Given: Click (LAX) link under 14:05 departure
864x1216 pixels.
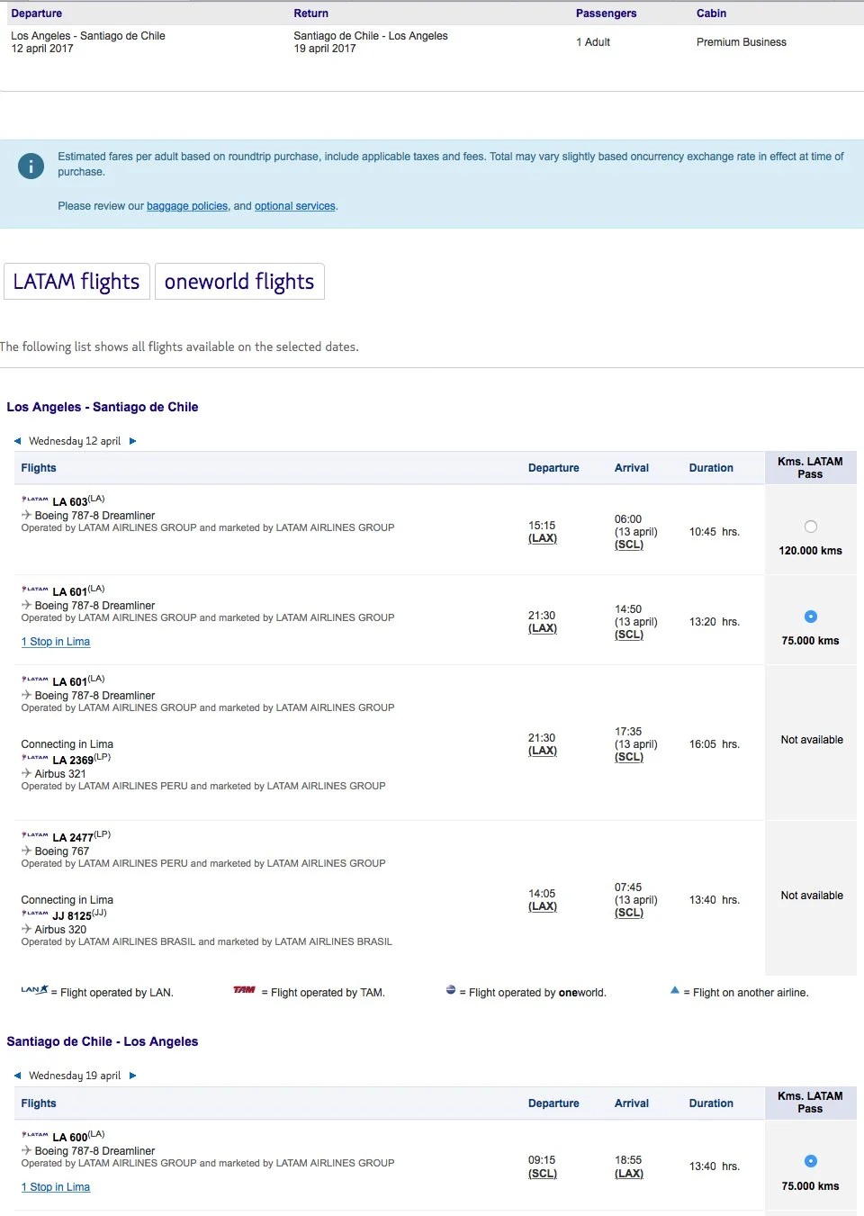Looking at the screenshot, I should coord(543,906).
